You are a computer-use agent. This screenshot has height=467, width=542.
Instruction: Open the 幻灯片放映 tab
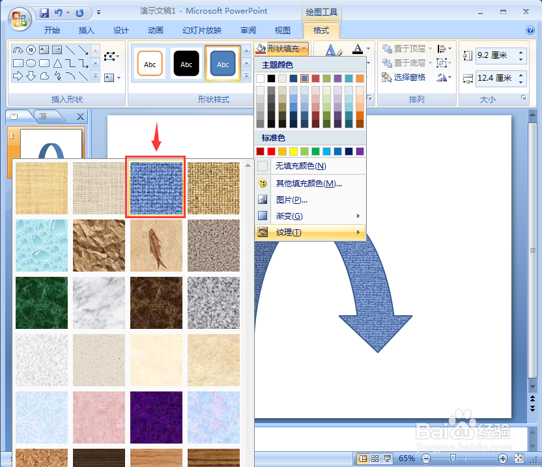(x=202, y=31)
